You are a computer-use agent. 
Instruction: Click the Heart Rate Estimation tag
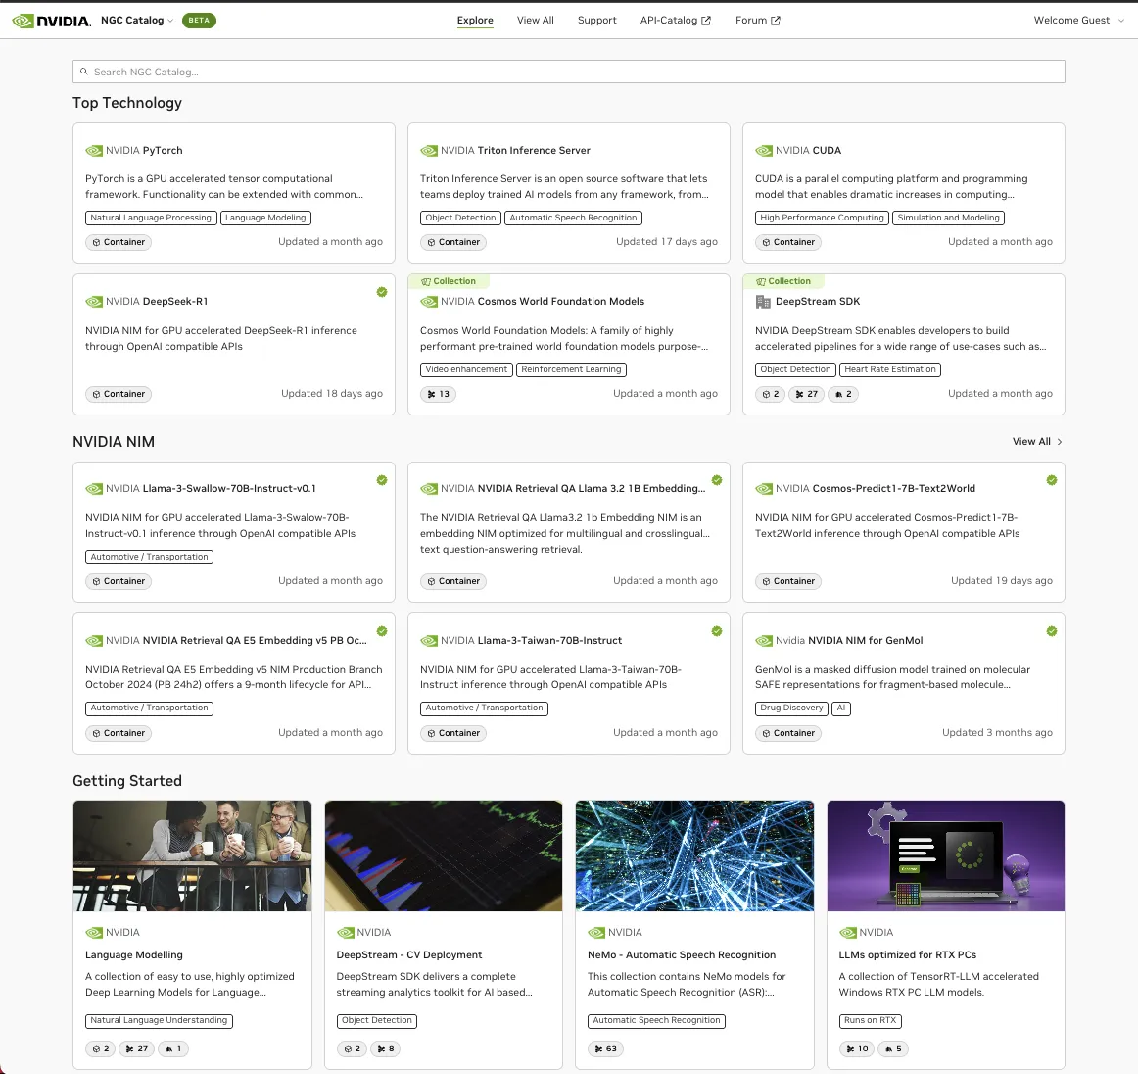click(890, 369)
